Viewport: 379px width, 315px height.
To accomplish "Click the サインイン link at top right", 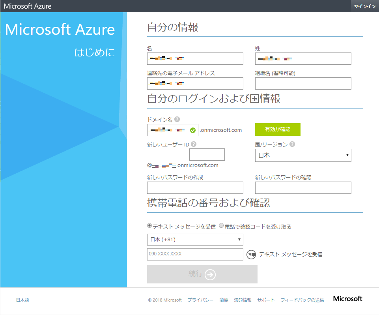I will 365,6.
